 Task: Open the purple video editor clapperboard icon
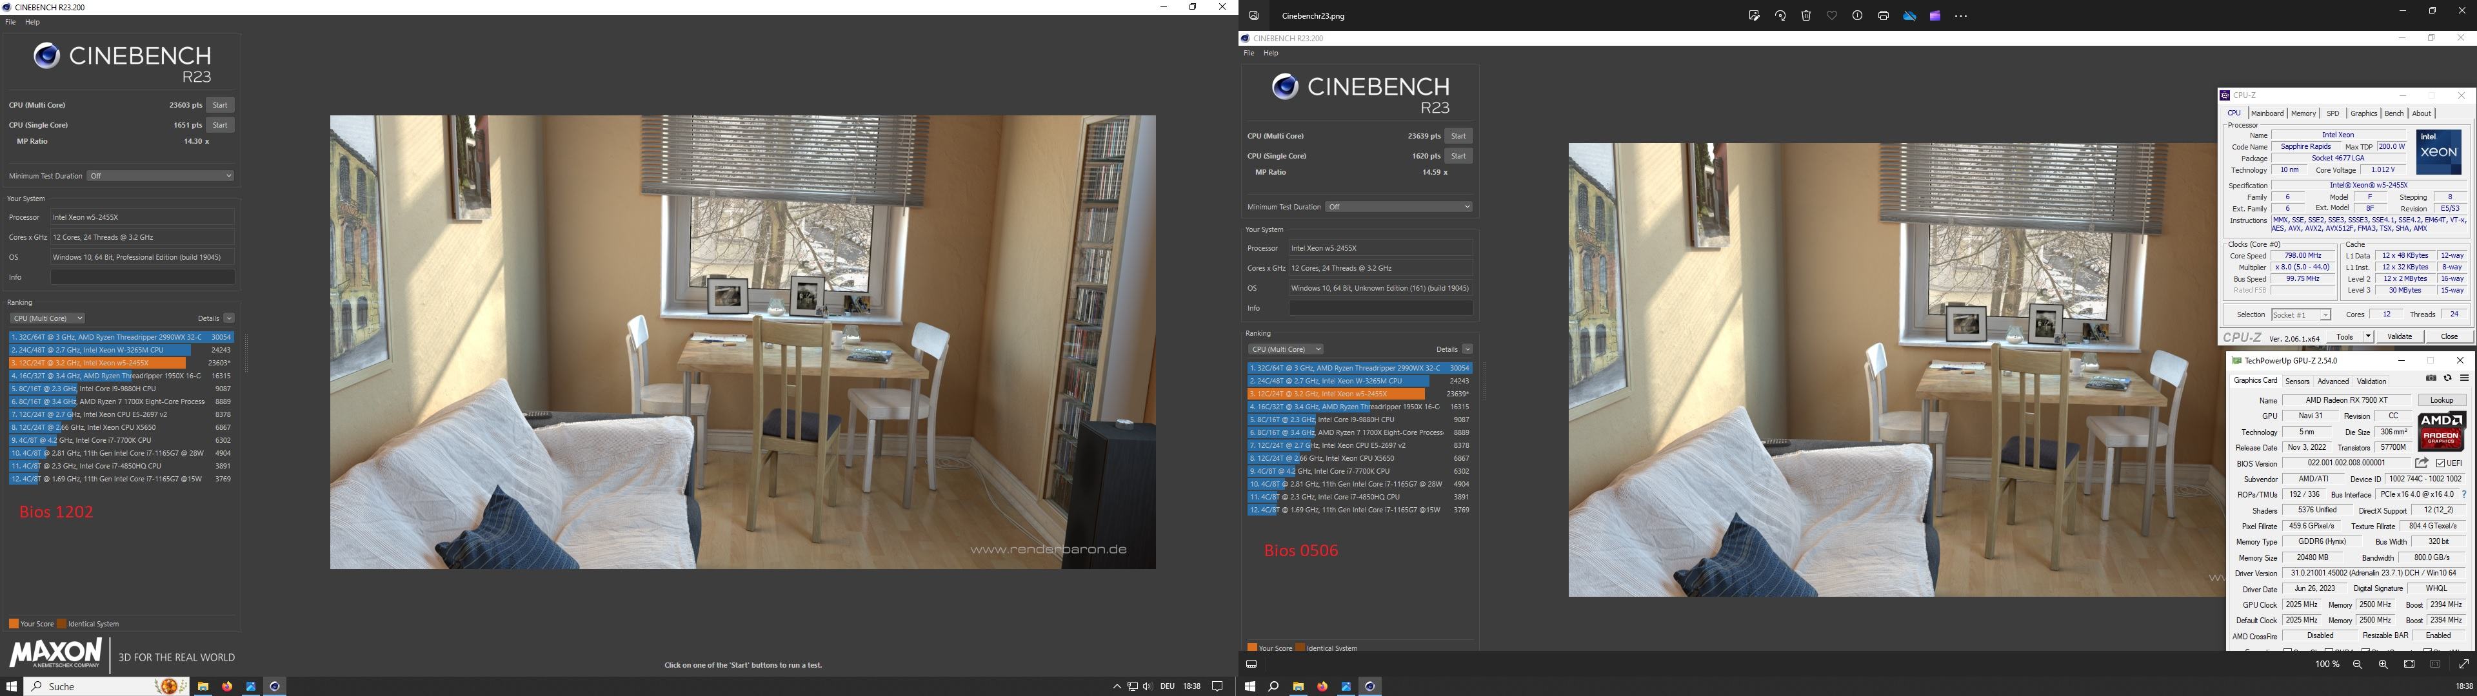click(1935, 15)
